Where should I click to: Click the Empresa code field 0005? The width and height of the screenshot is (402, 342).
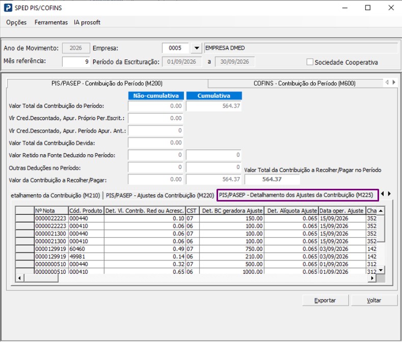point(175,48)
